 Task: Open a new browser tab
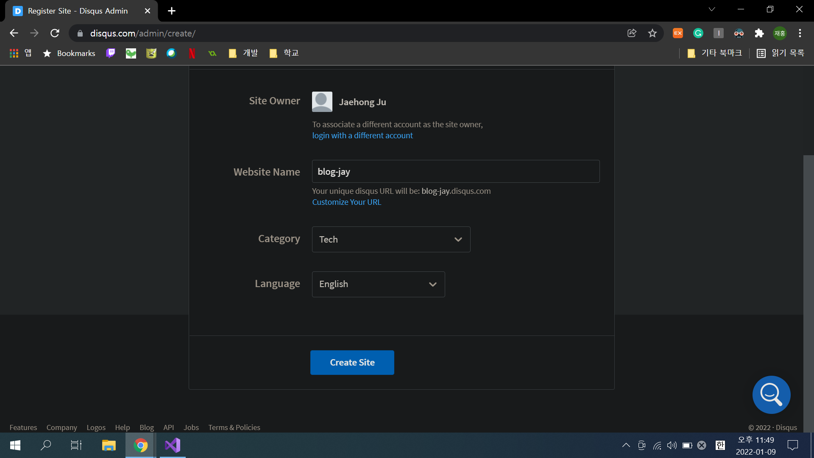tap(172, 11)
